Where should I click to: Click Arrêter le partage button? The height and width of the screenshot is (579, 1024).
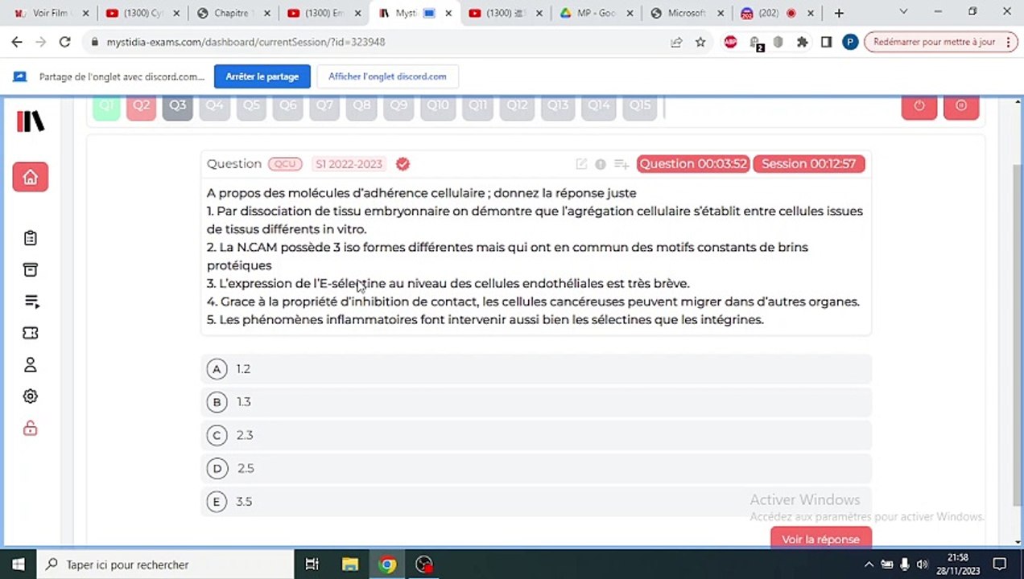[262, 76]
